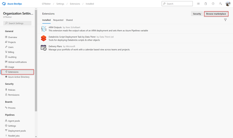Click the pipeline Settings gear icon
Viewport: 233px width, 138px height.
click(6, 126)
